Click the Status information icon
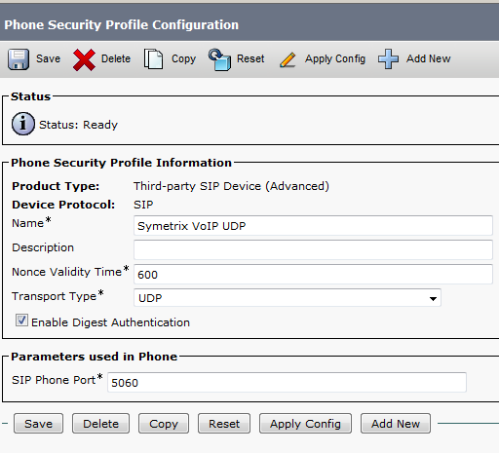 (x=23, y=124)
